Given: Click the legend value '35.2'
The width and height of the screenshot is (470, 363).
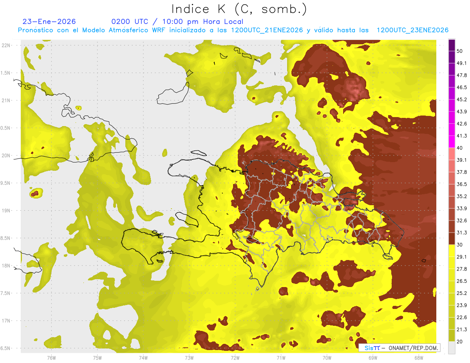Looking at the screenshot, I should click(x=462, y=196).
